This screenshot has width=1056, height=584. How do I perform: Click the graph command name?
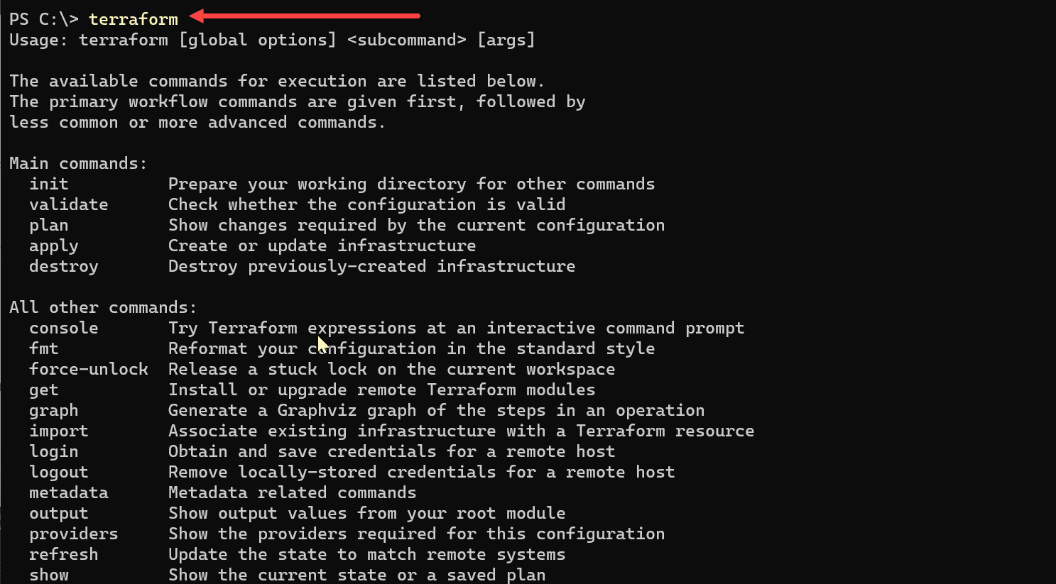(54, 410)
